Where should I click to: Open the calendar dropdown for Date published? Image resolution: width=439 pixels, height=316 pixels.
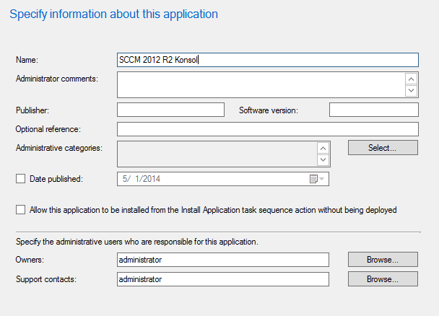pos(318,178)
